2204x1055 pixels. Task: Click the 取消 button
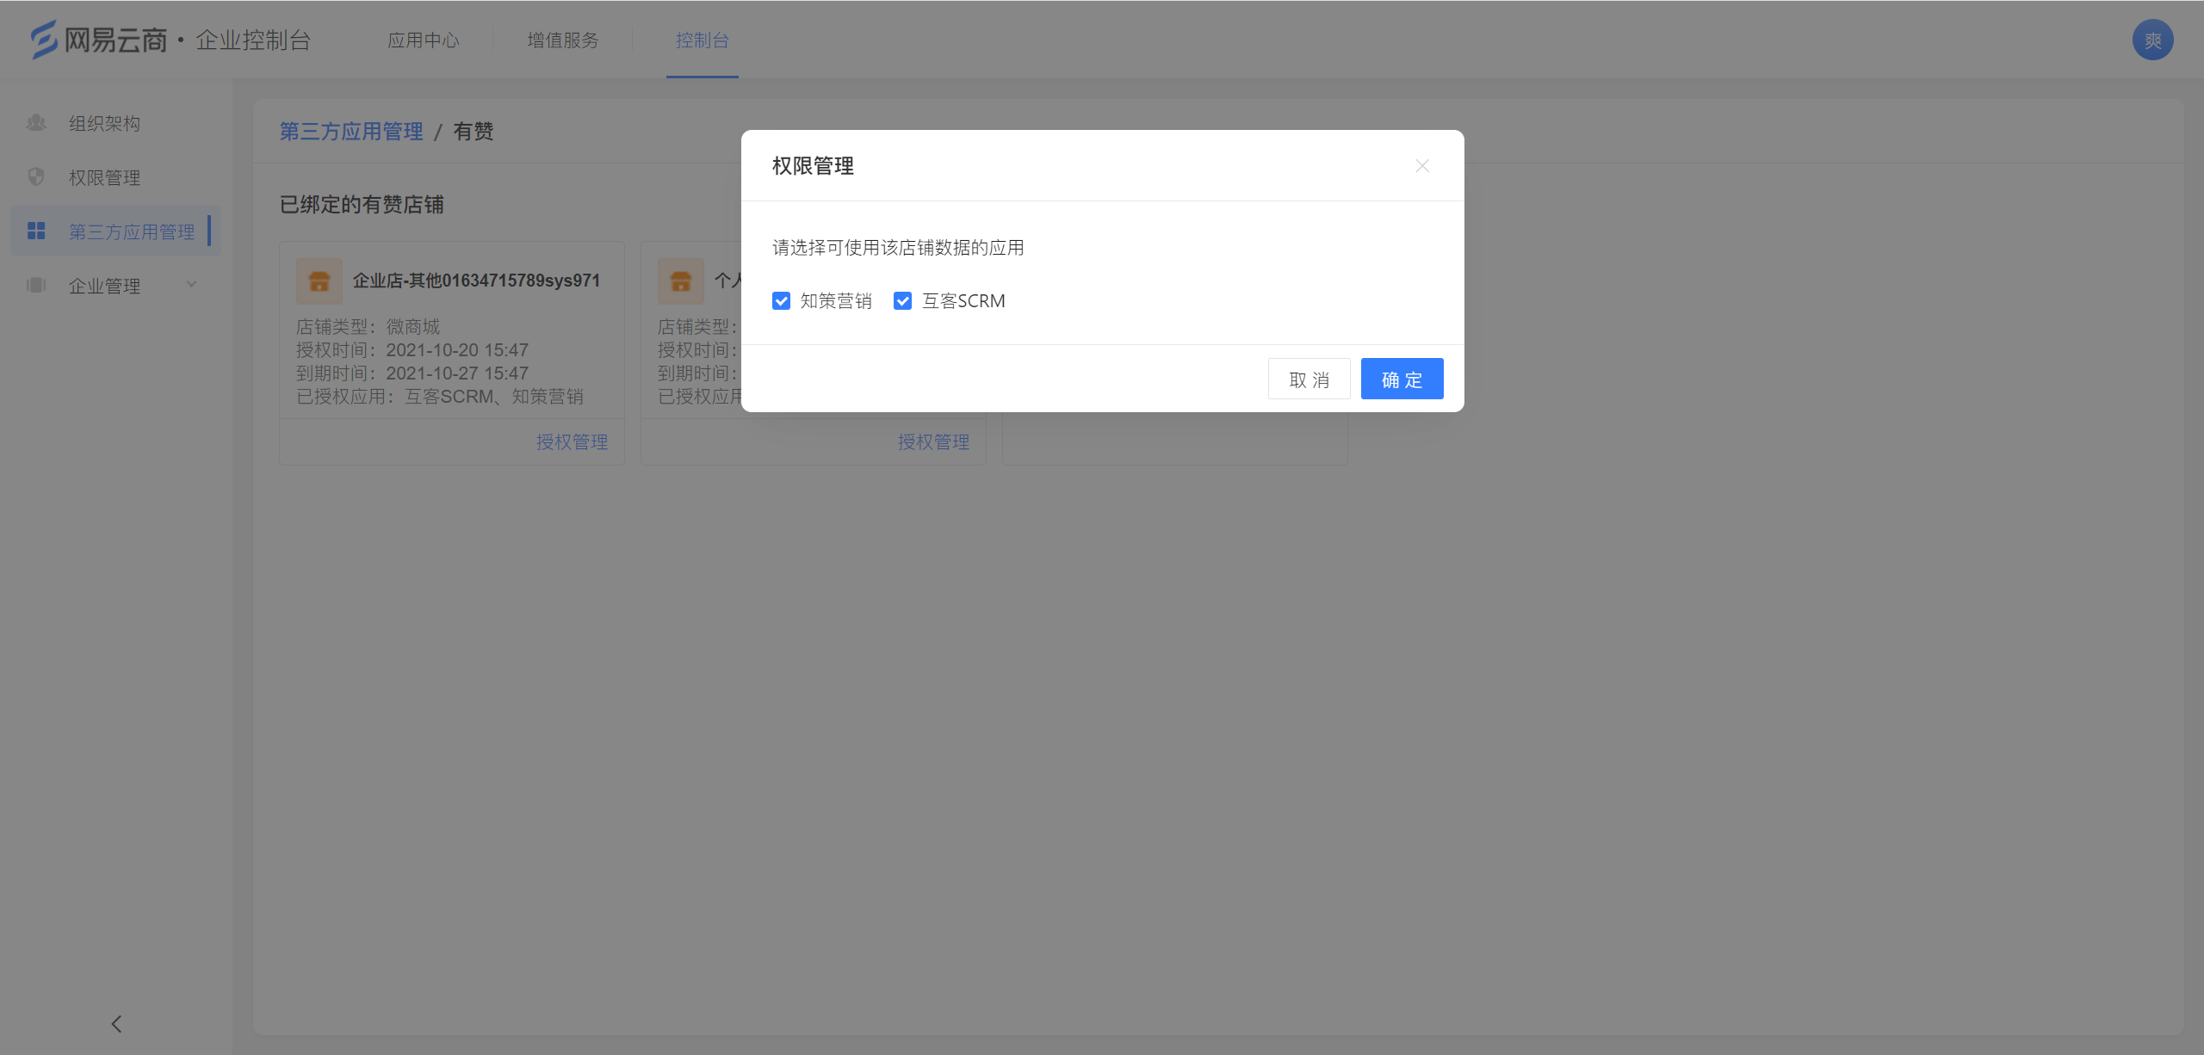1309,379
